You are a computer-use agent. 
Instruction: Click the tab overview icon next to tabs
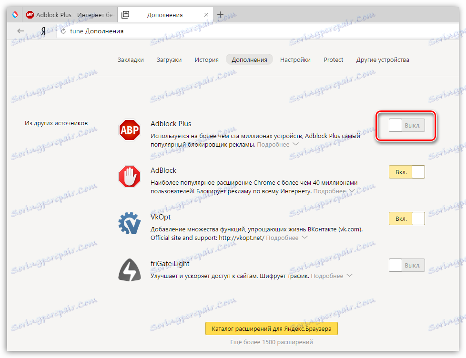click(125, 14)
